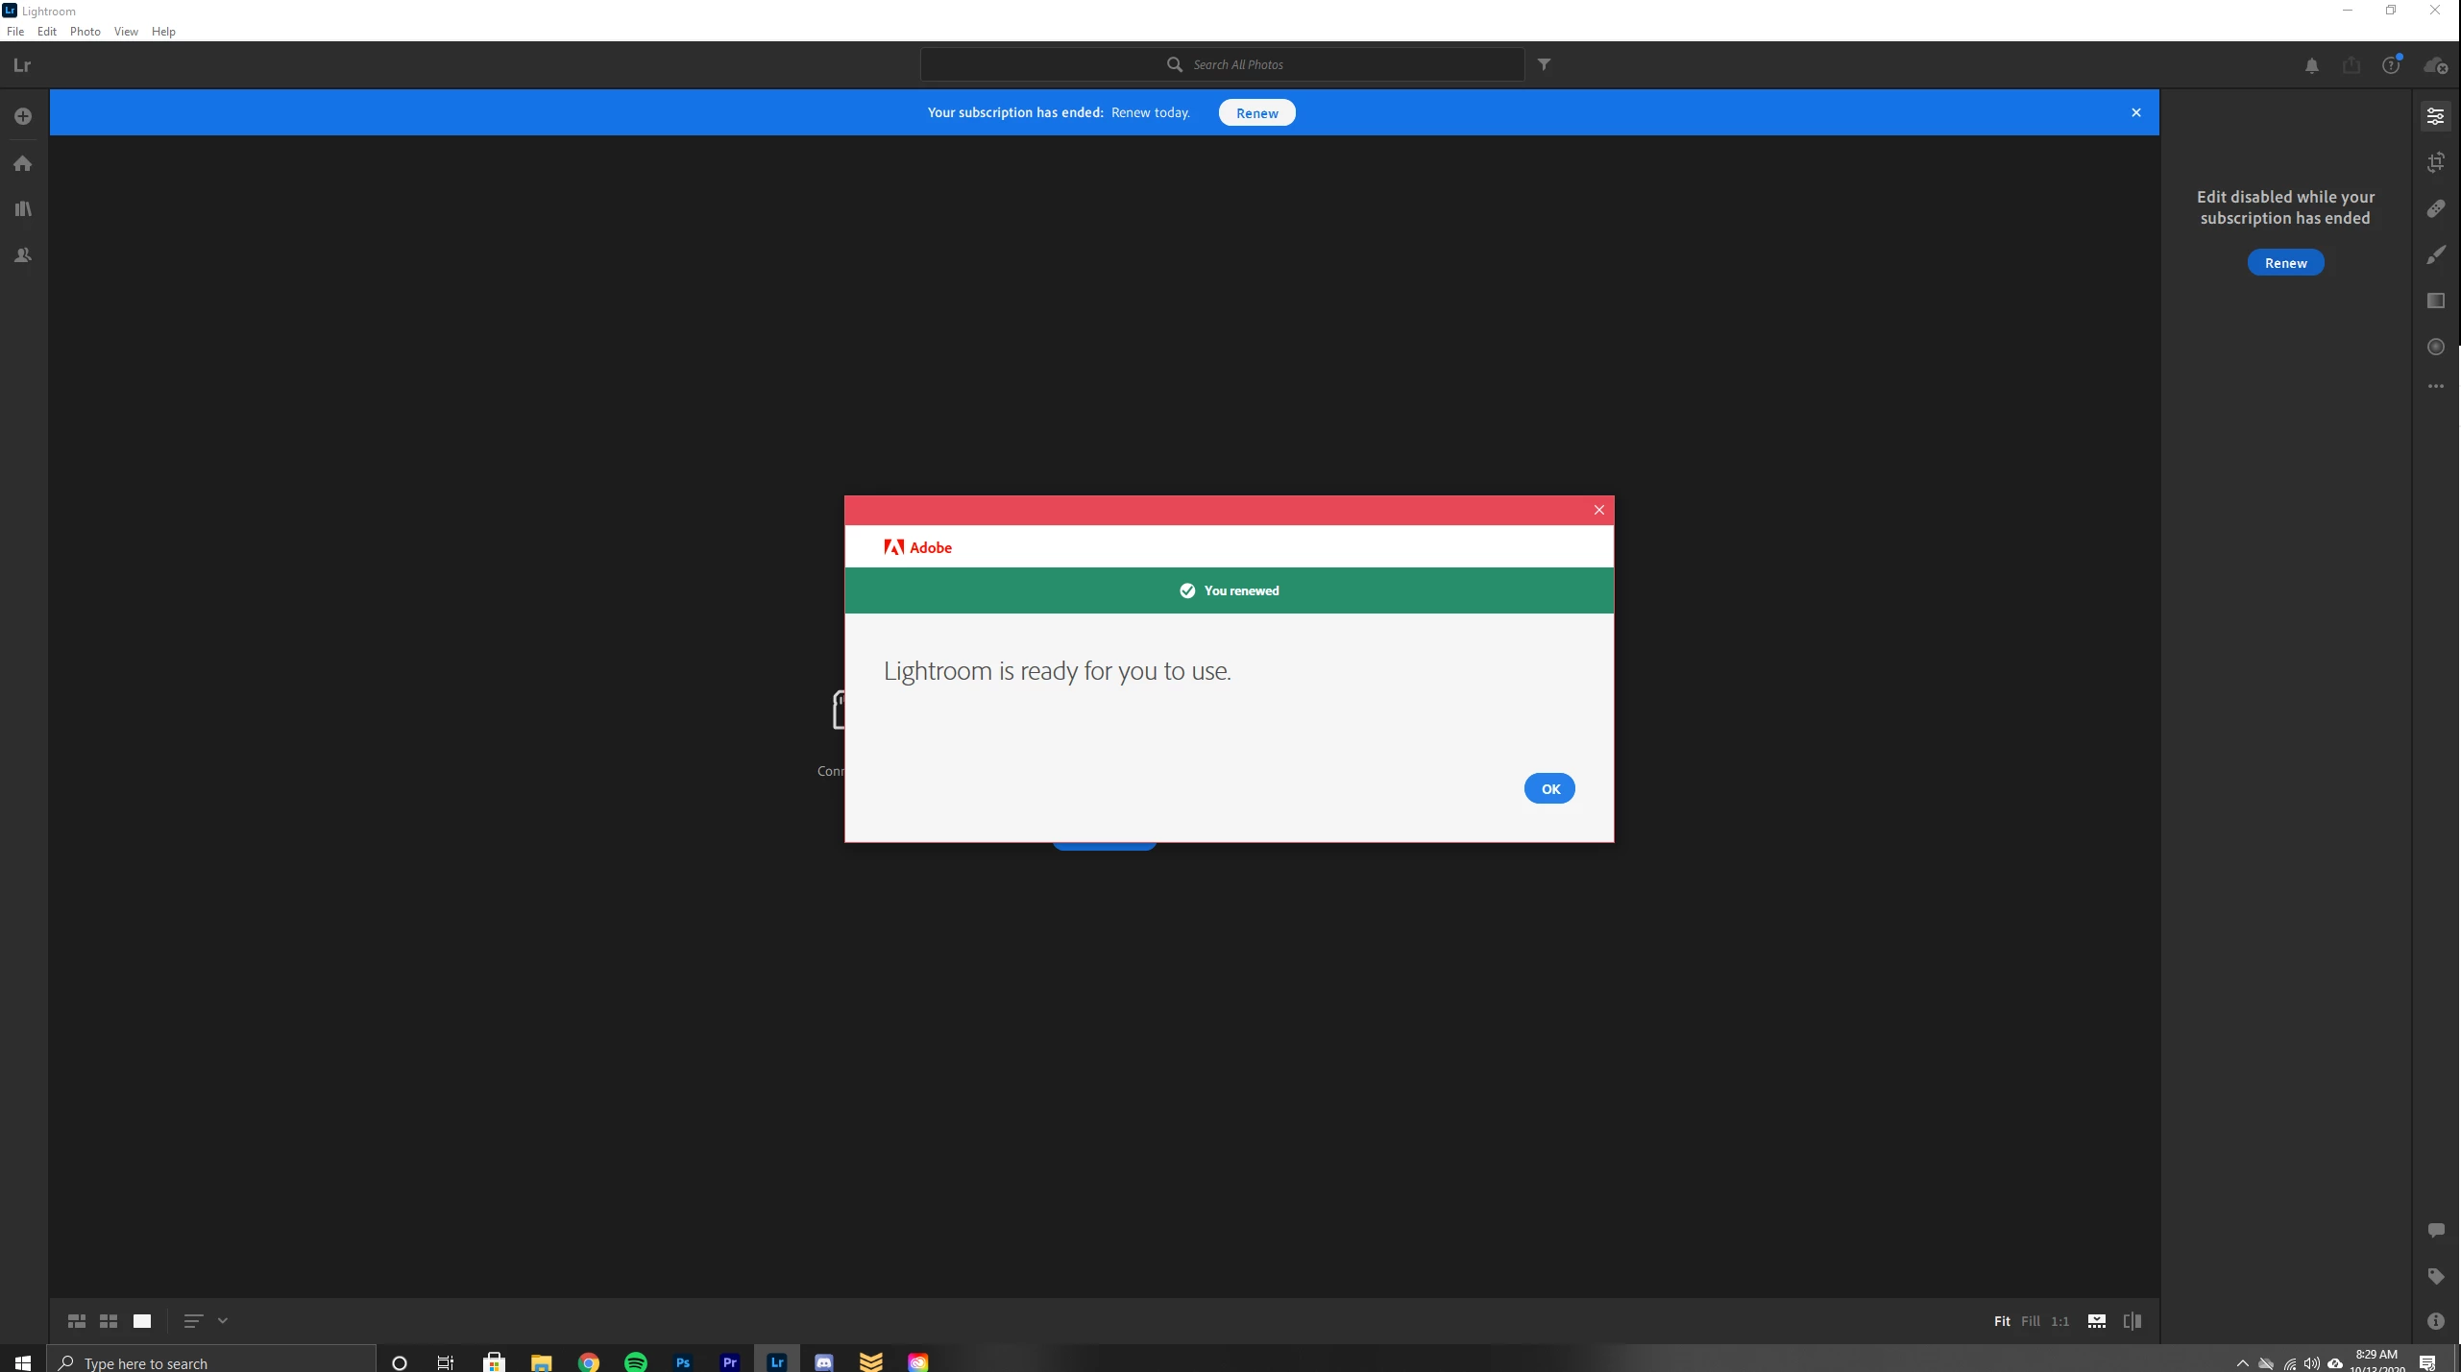Open the Keywords tag icon
This screenshot has width=2461, height=1372.
2435,1276
